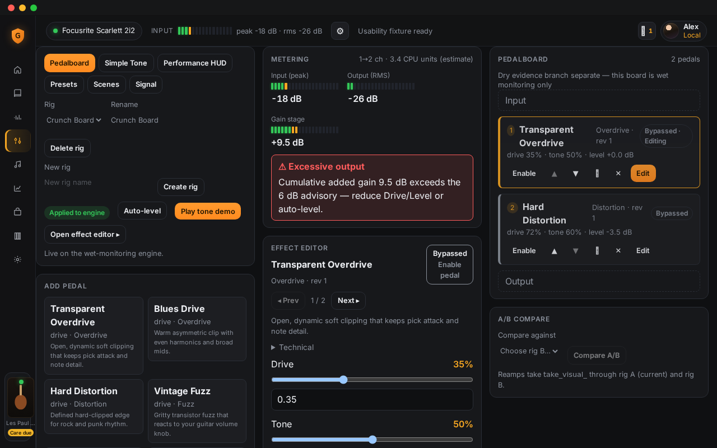This screenshot has width=717, height=448.
Task: Click vertical bar icon on Transparent Overdrive pedal
Action: (597, 174)
